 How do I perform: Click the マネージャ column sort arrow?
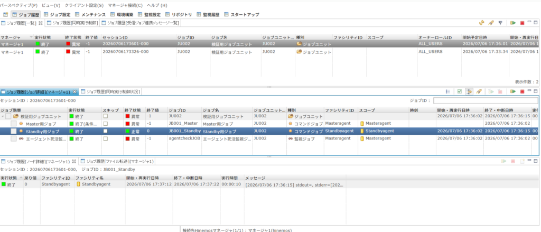click(31, 37)
